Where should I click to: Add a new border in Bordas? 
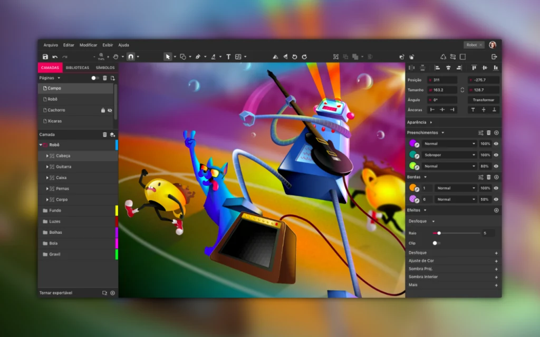pos(496,176)
